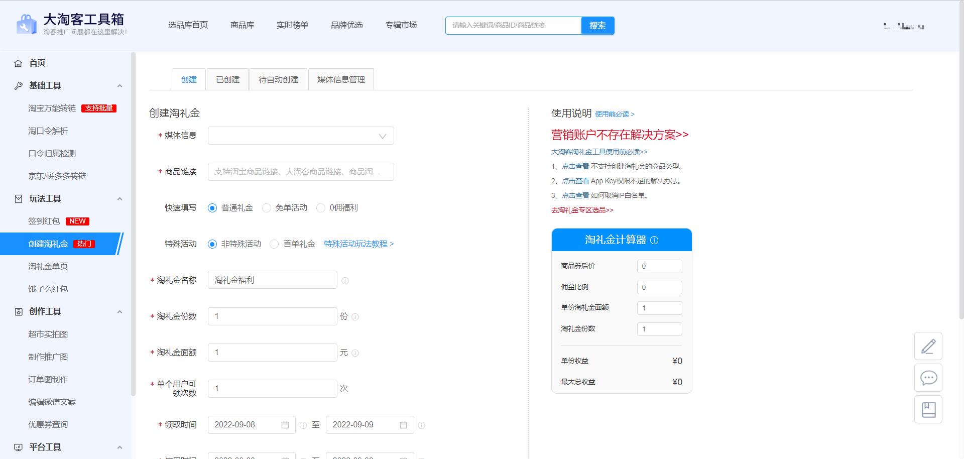The image size is (964, 459).
Task: Switch to the 已创建 tab
Action: tap(227, 79)
